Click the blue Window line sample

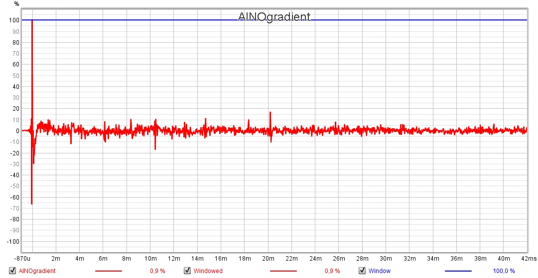coord(458,271)
